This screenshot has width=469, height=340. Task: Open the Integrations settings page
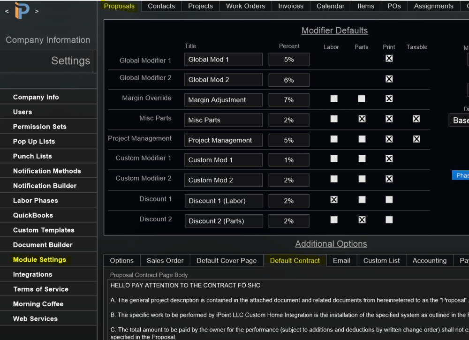tap(33, 274)
